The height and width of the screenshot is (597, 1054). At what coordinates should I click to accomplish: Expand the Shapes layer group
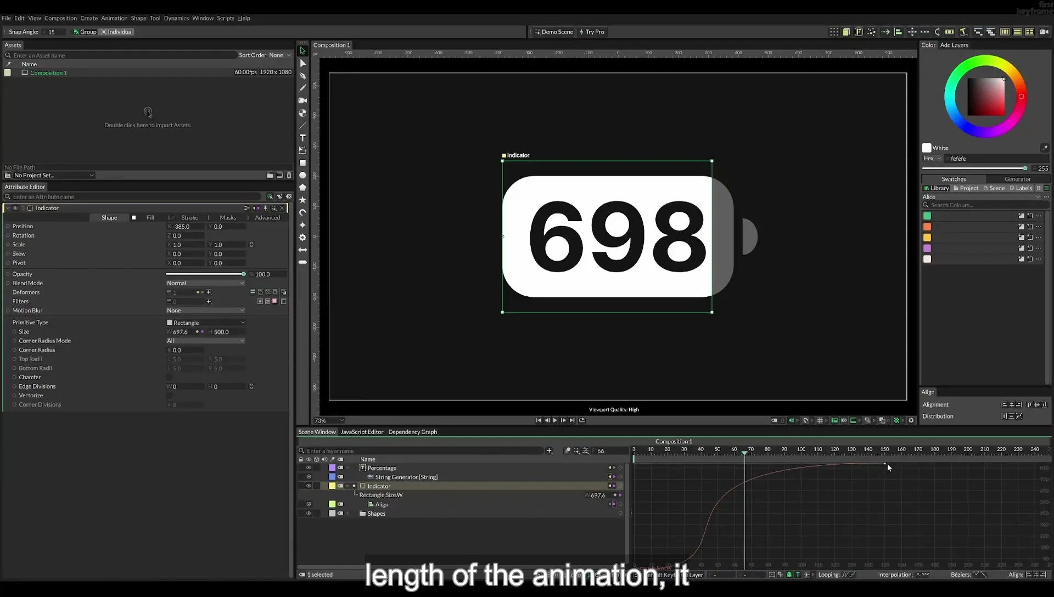(x=347, y=514)
